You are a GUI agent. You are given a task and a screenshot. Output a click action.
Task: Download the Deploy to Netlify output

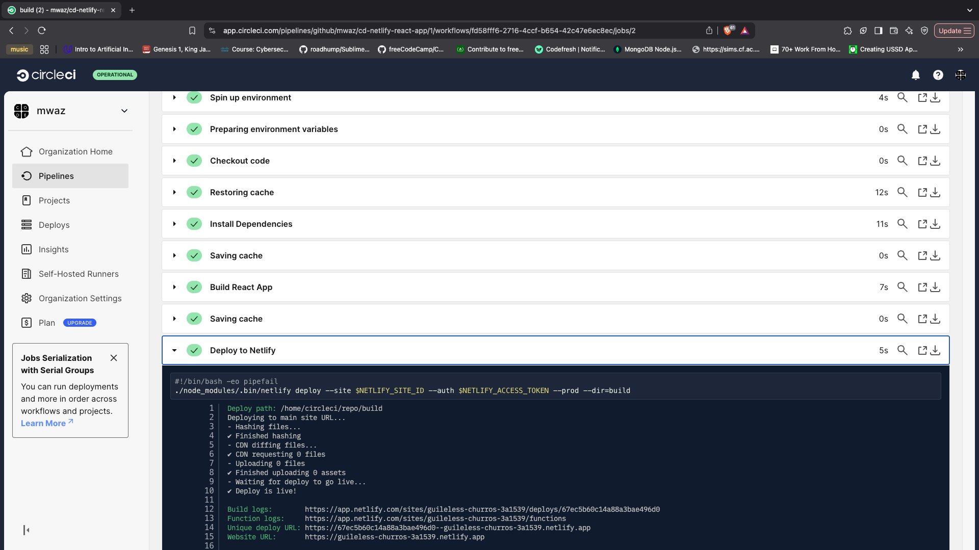point(935,350)
